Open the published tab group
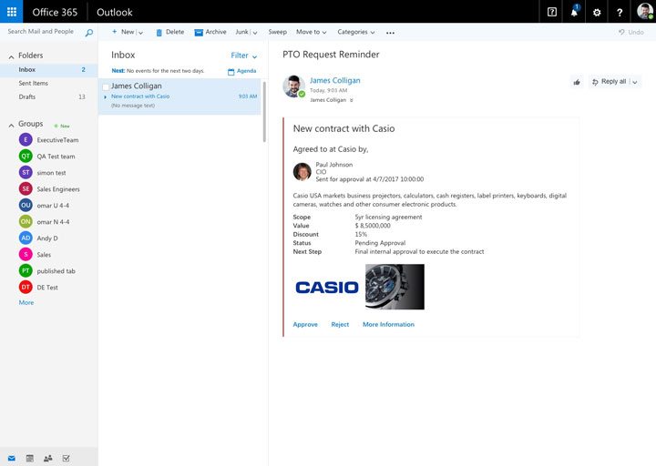 [49, 271]
